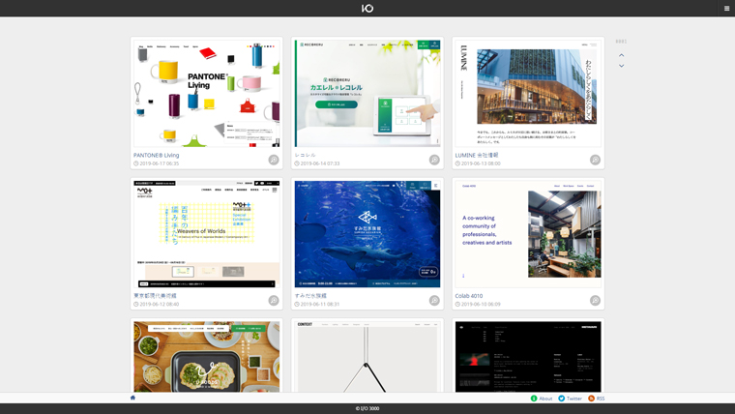Open the hamburger menu in top bar

click(726, 8)
